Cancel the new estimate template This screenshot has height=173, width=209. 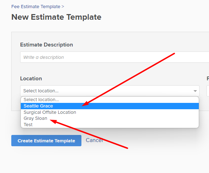click(x=94, y=140)
